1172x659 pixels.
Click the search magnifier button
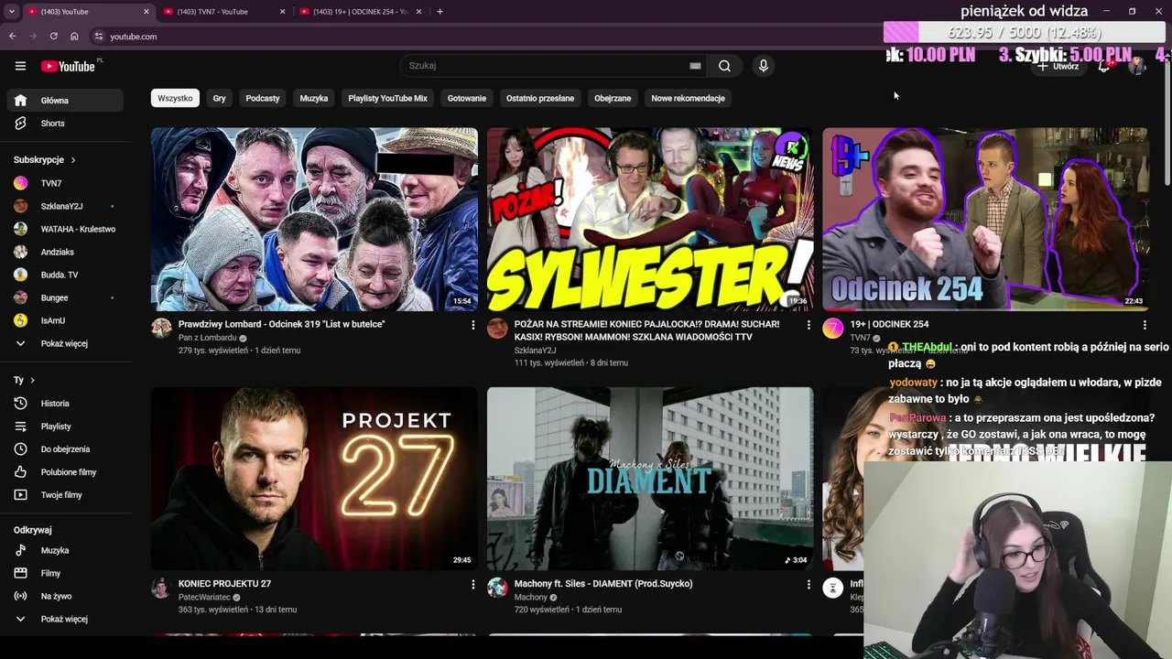click(724, 66)
